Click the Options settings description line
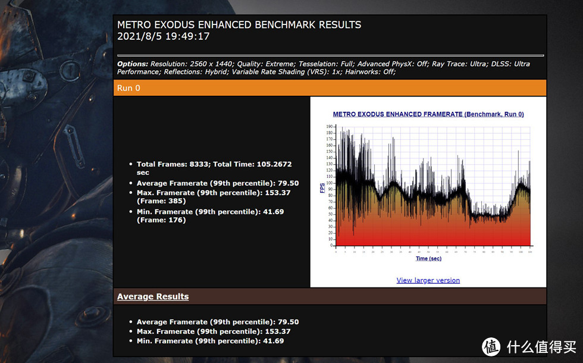The image size is (583, 363). click(324, 68)
